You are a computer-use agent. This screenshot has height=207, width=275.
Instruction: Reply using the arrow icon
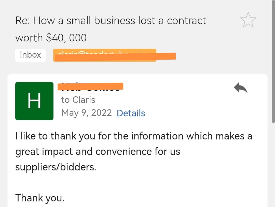241,88
